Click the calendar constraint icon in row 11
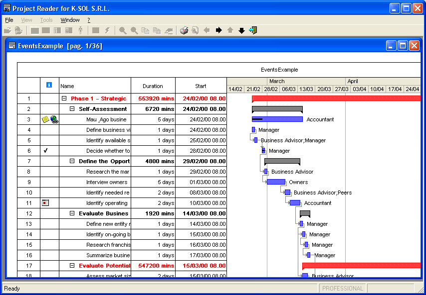 (45, 202)
